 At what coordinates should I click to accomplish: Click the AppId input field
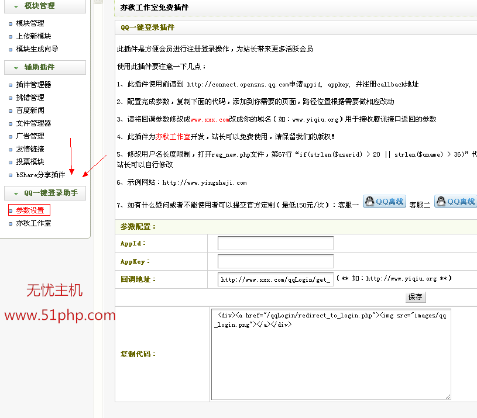click(x=275, y=243)
